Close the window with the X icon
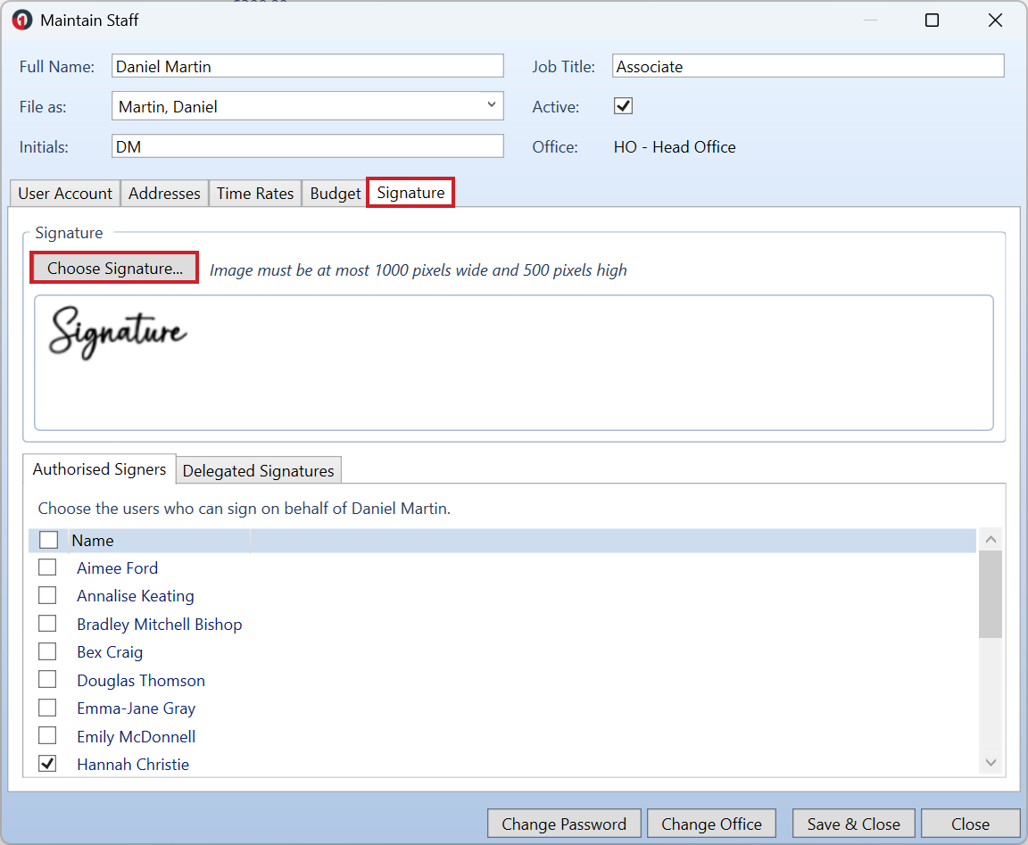Image resolution: width=1028 pixels, height=845 pixels. pos(995,21)
